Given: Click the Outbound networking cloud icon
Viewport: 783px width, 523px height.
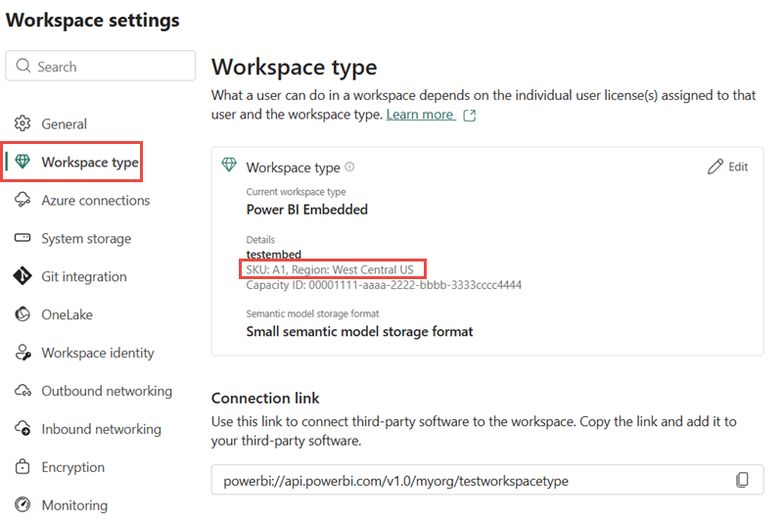Looking at the screenshot, I should coord(23,390).
